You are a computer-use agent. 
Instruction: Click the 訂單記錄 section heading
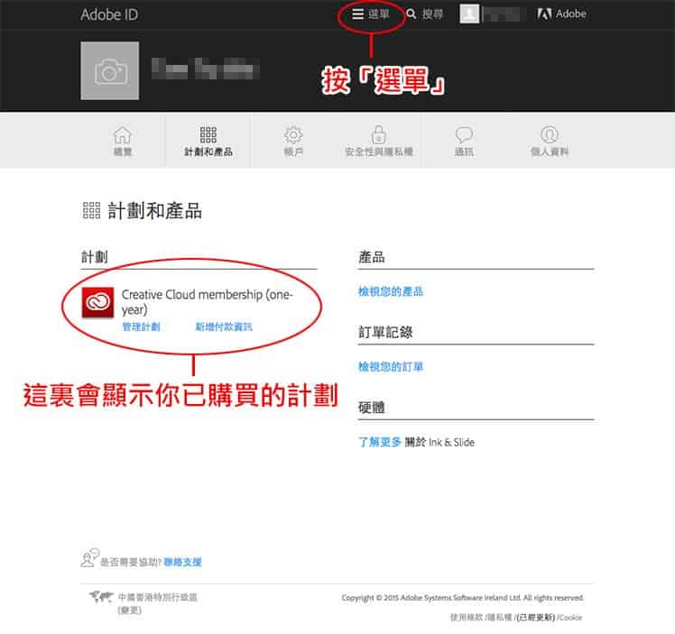coord(385,332)
